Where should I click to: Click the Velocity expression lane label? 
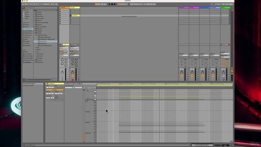tap(88, 122)
